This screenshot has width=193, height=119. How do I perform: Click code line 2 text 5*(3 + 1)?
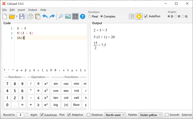[25, 33]
